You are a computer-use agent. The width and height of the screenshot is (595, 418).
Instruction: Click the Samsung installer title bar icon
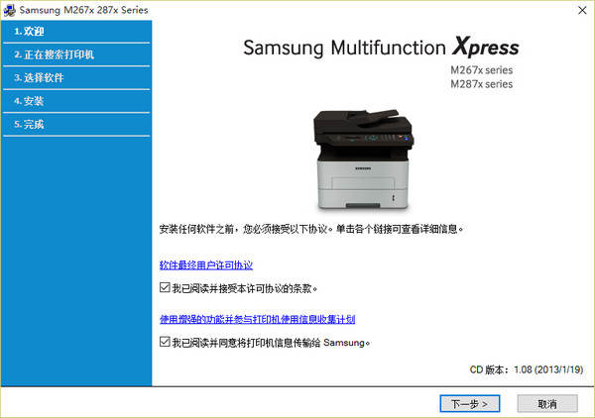(x=10, y=10)
